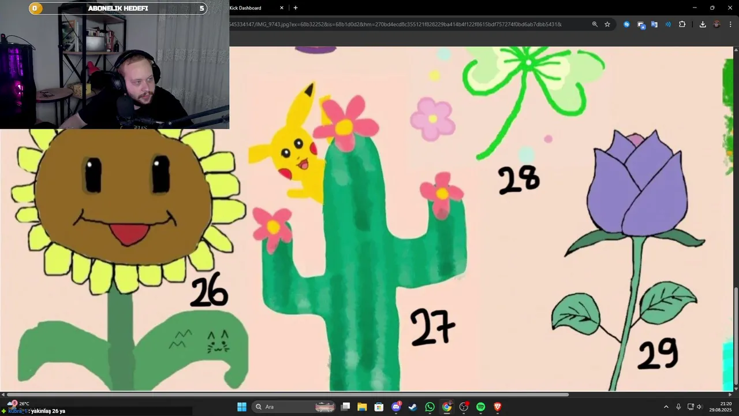Open the Chrome profile avatar
The image size is (739, 416).
(x=716, y=24)
